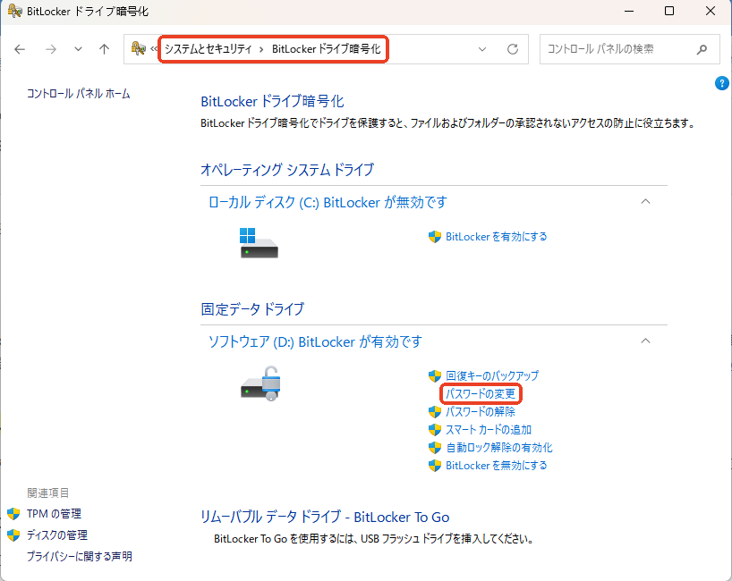This screenshot has width=732, height=581.
Task: Open パスワードの変更 for the D drive
Action: 481,394
